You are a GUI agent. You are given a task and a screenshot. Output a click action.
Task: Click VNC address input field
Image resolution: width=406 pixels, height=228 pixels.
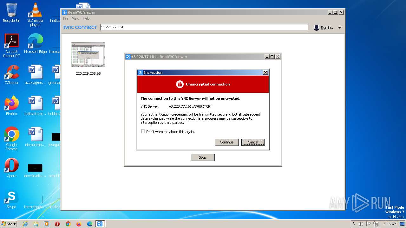pos(204,27)
